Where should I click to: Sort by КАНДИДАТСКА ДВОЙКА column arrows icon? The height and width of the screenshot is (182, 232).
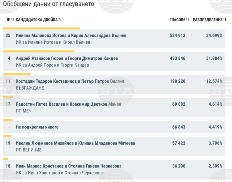(60, 19)
